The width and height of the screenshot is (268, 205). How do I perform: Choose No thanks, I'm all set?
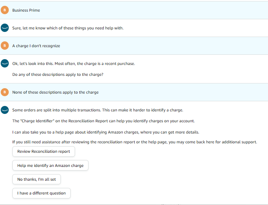click(36, 179)
